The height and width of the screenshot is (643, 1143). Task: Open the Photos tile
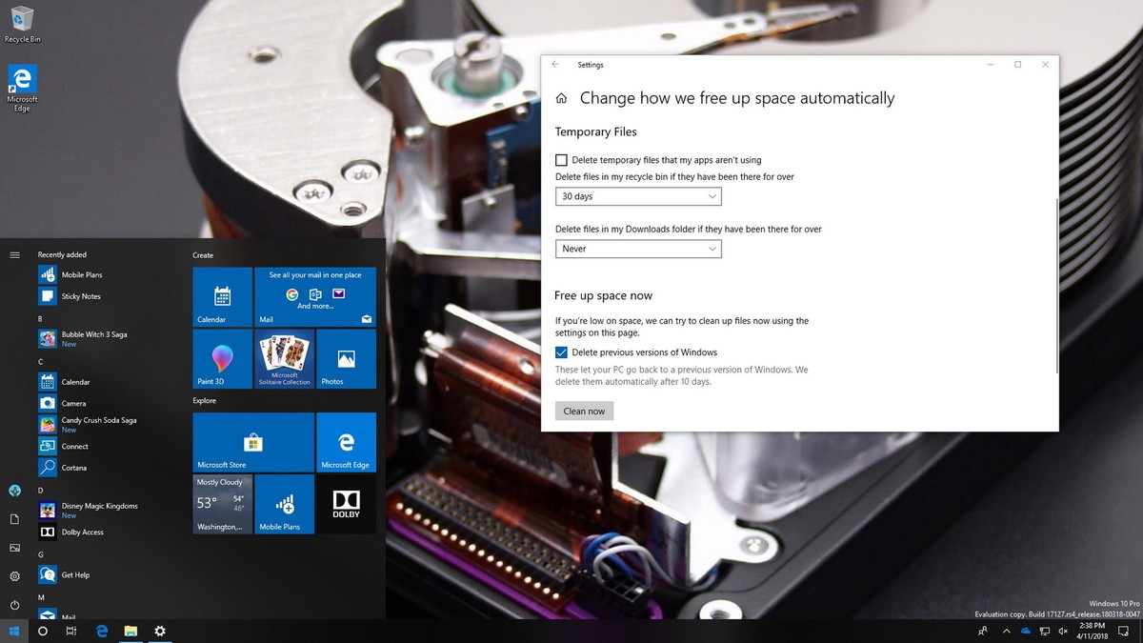tap(346, 359)
